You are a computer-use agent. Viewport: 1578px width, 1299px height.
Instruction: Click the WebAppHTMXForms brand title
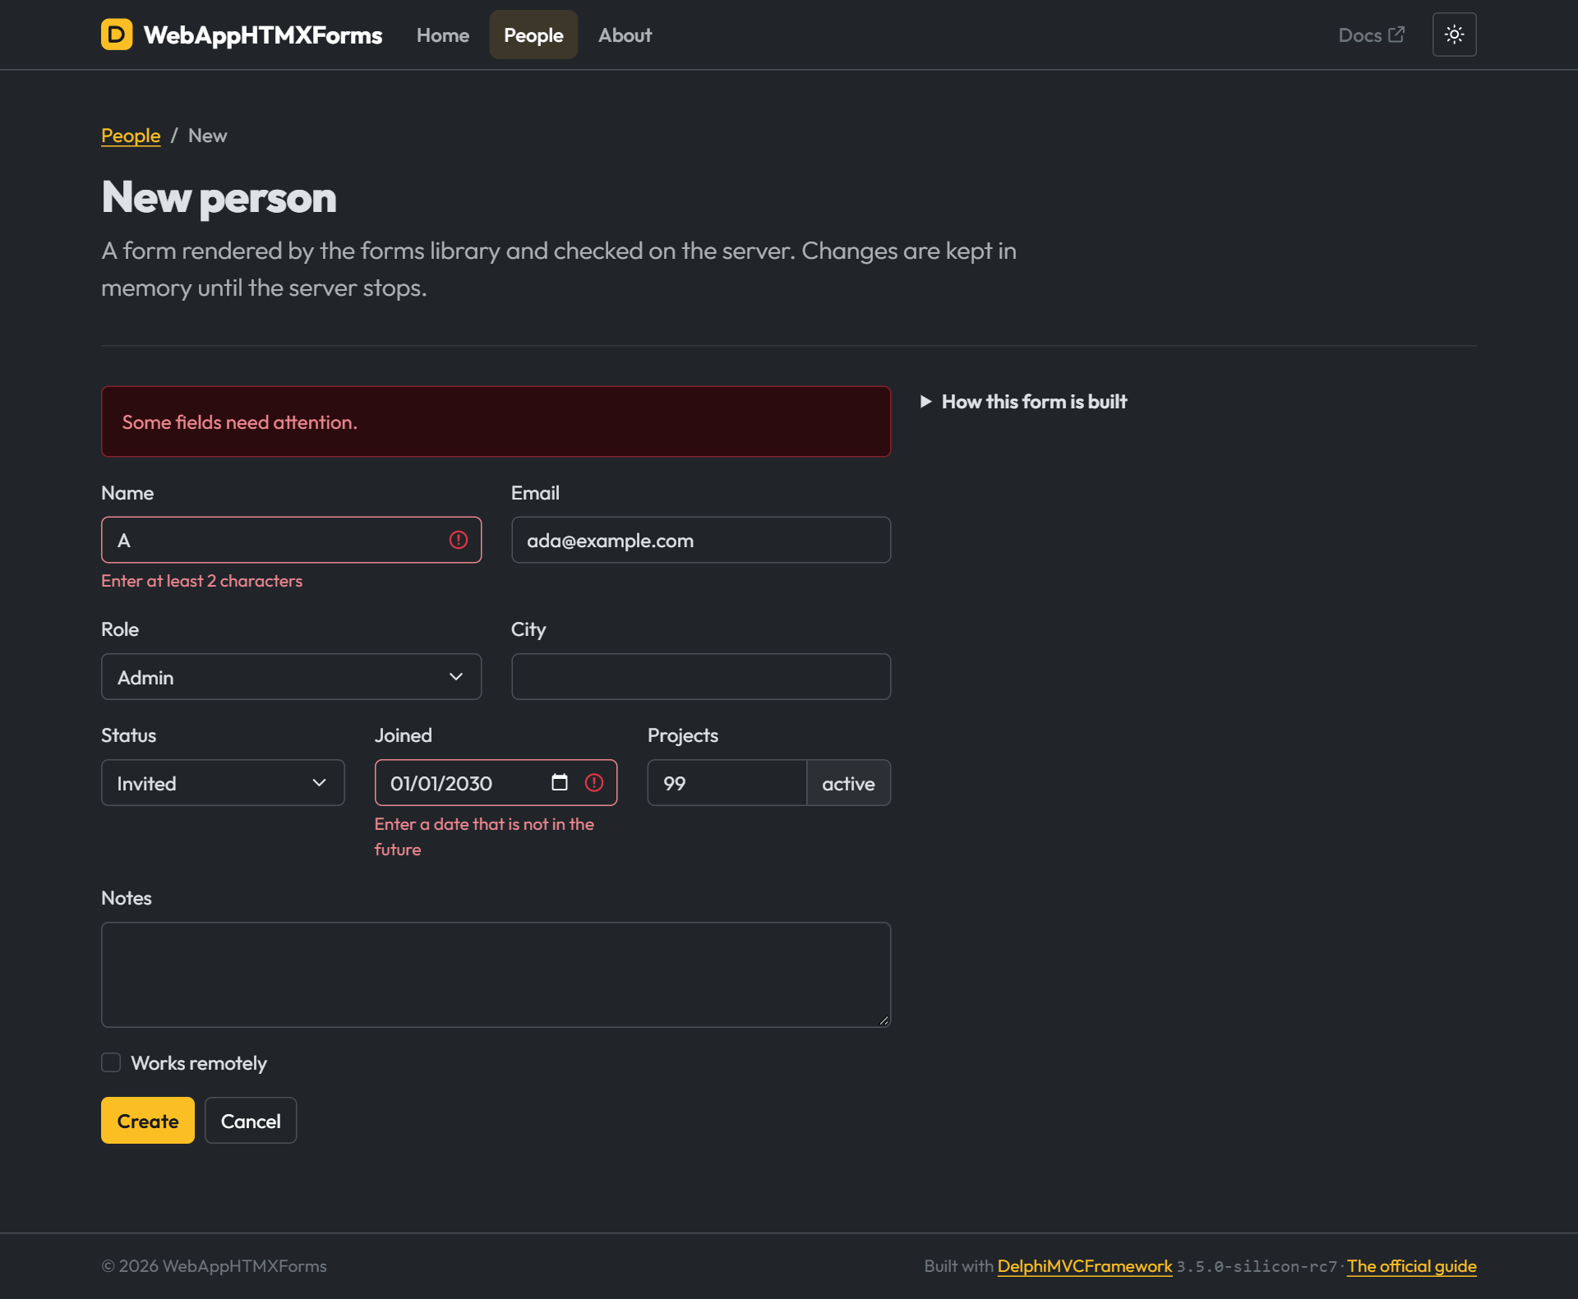(x=263, y=35)
